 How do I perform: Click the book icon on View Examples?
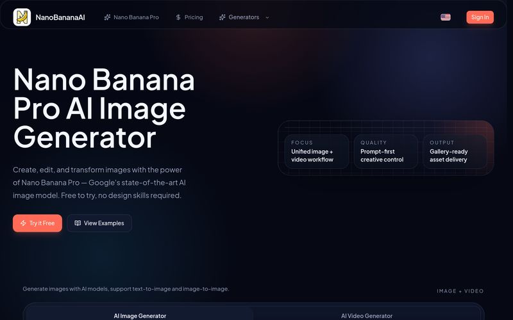pos(78,223)
